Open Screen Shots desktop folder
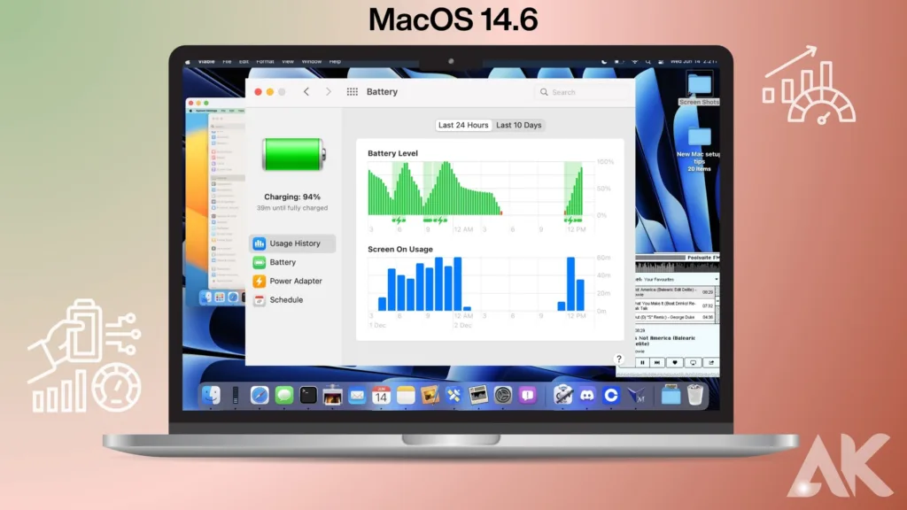The image size is (907, 510). [x=700, y=89]
